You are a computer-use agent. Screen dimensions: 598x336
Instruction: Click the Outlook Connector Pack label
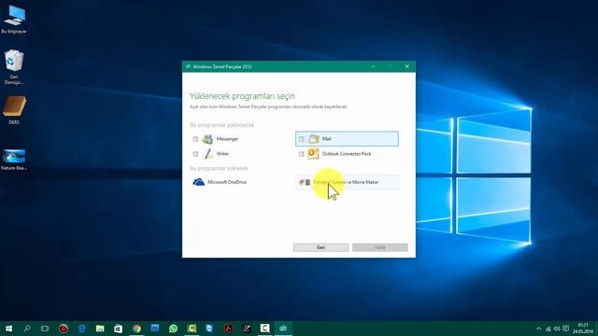347,154
